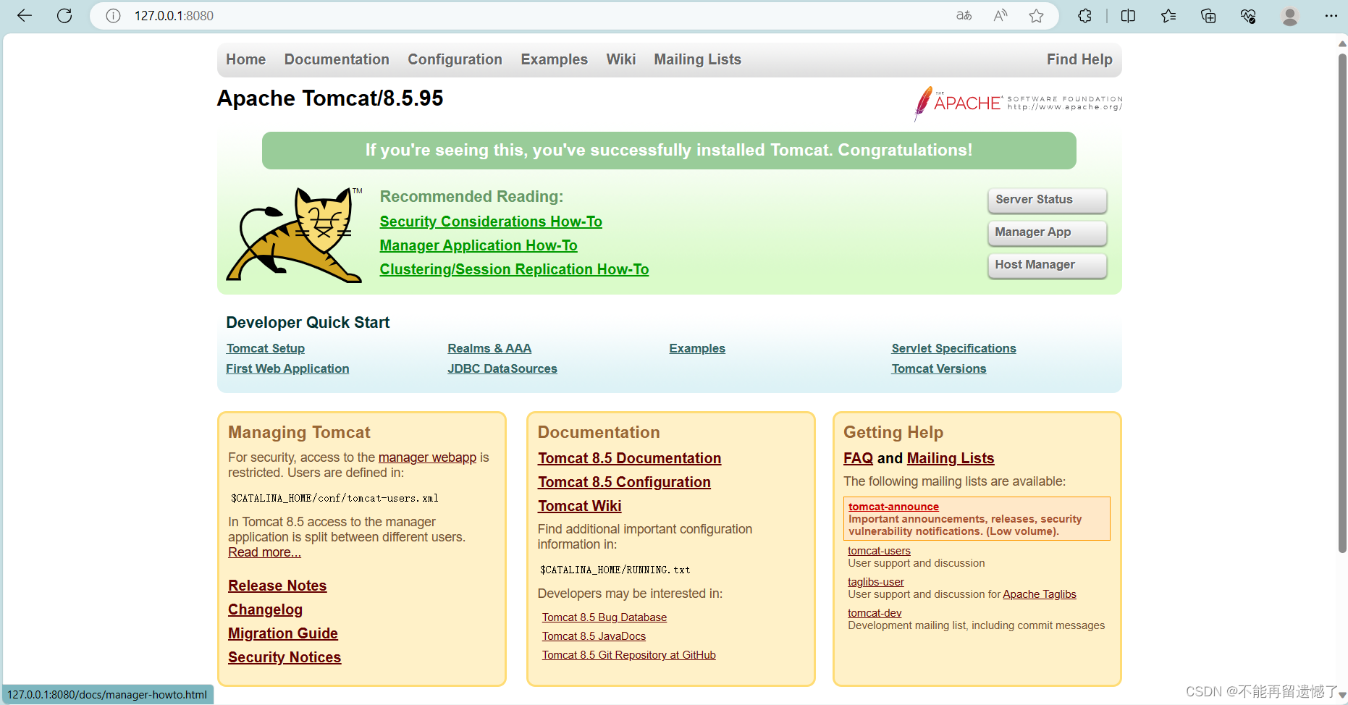Viewport: 1348px width, 705px height.
Task: Open Clustering/Session Replication How-To link
Action: coord(514,269)
